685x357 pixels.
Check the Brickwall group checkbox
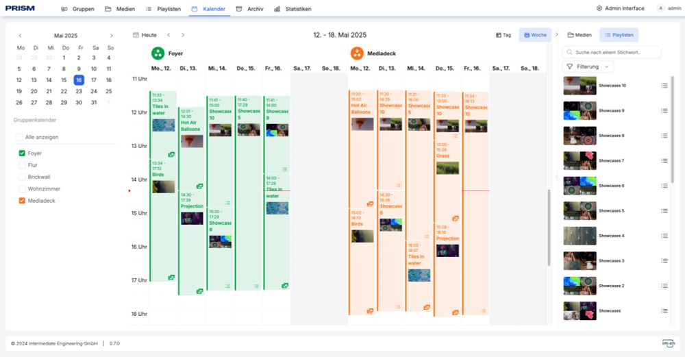(x=22, y=177)
